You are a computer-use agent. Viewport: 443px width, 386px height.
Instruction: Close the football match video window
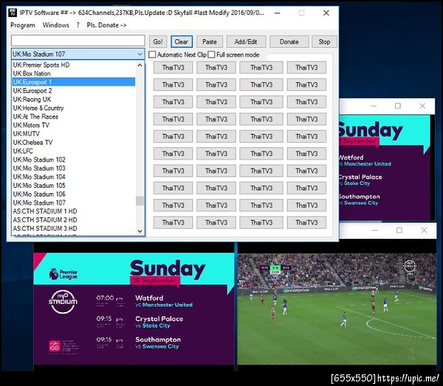[x=424, y=231]
